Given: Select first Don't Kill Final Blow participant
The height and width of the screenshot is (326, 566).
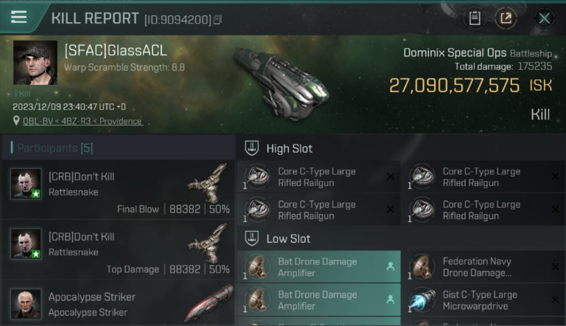Looking at the screenshot, I should pos(118,190).
